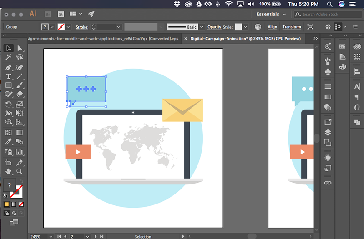Click the Fill box in toolbar
Screen dimensions: 364x239
10,185
